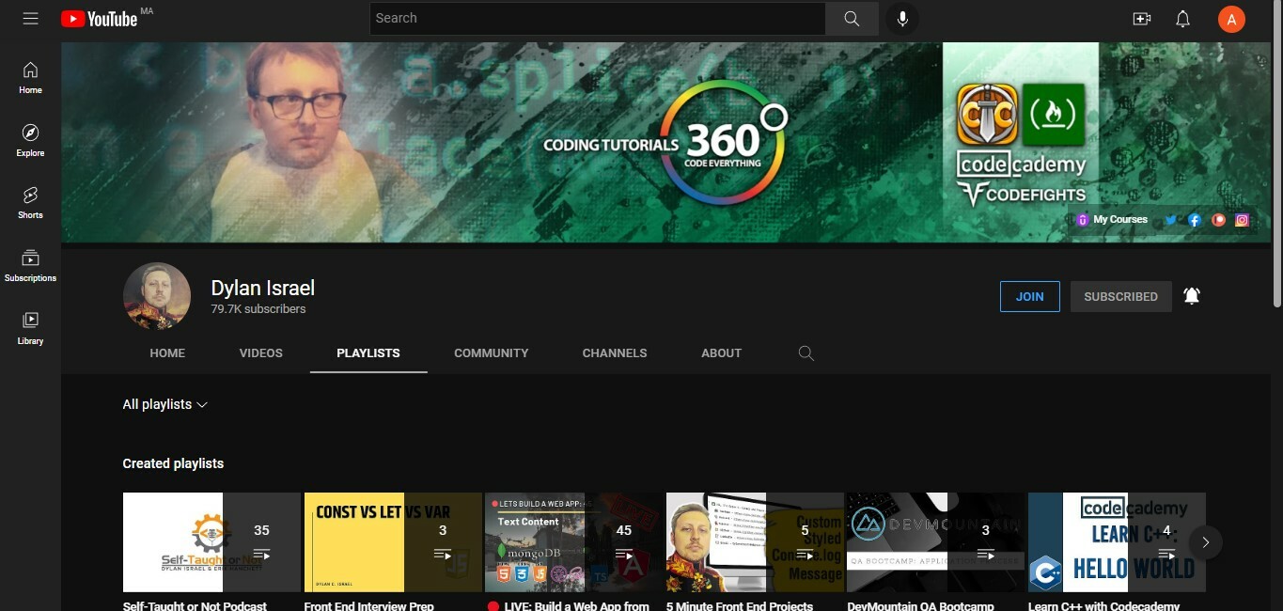This screenshot has height=611, width=1283.
Task: Open mongoDB web app playlist thumbnail
Action: (574, 542)
